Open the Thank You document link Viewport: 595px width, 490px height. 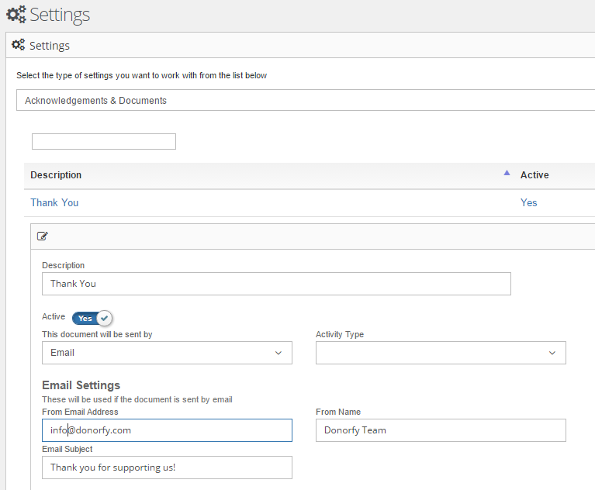(54, 202)
